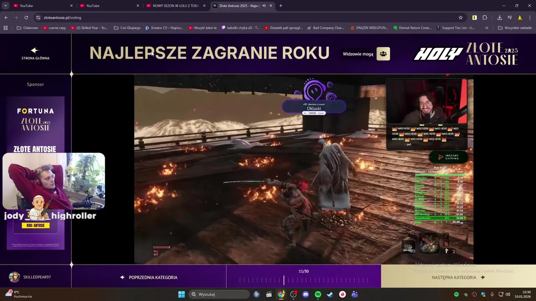Open the media control toolbar icon

pos(510,18)
